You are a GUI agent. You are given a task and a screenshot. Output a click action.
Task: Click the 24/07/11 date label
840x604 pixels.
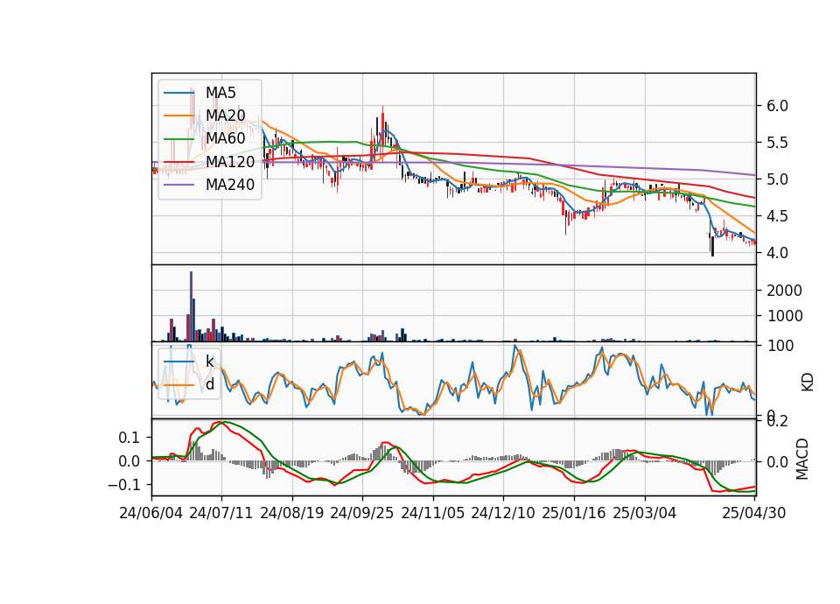pos(221,513)
